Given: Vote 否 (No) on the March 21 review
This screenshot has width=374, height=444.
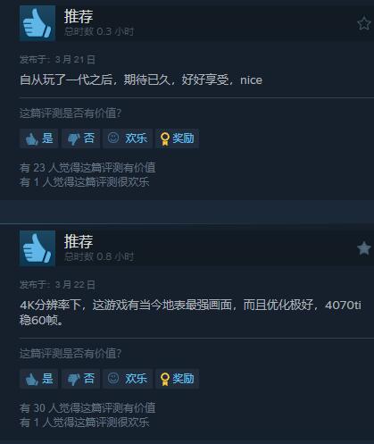Looking at the screenshot, I should pos(80,138).
